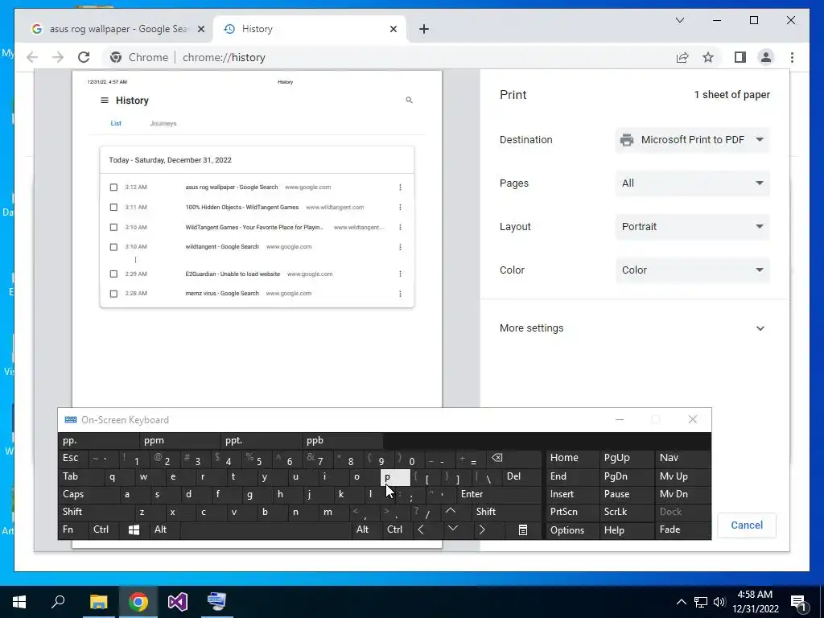
Task: Click Cancel in the print dialog
Action: [746, 525]
